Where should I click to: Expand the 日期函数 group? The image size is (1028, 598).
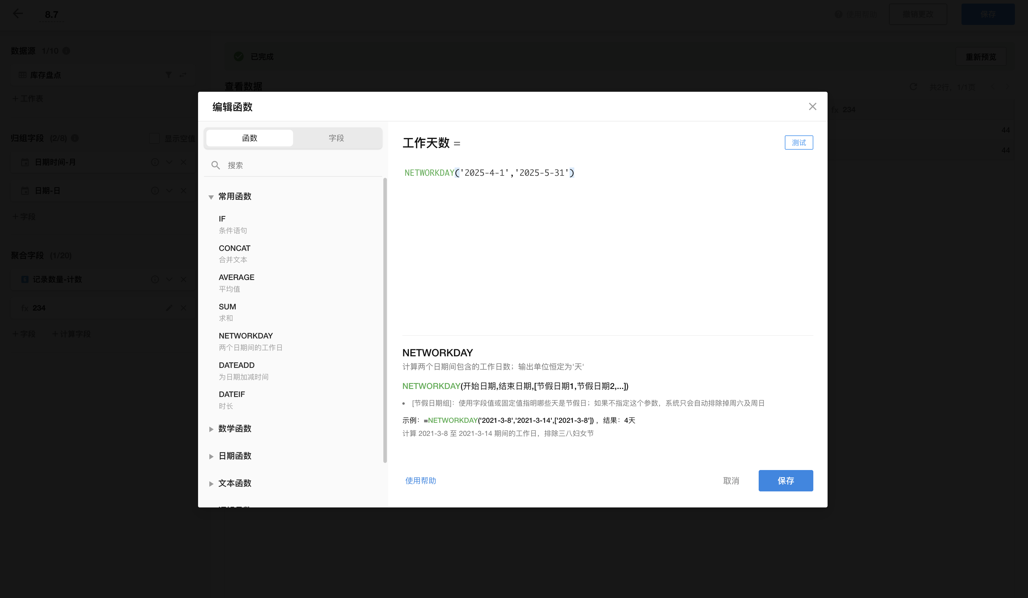211,456
